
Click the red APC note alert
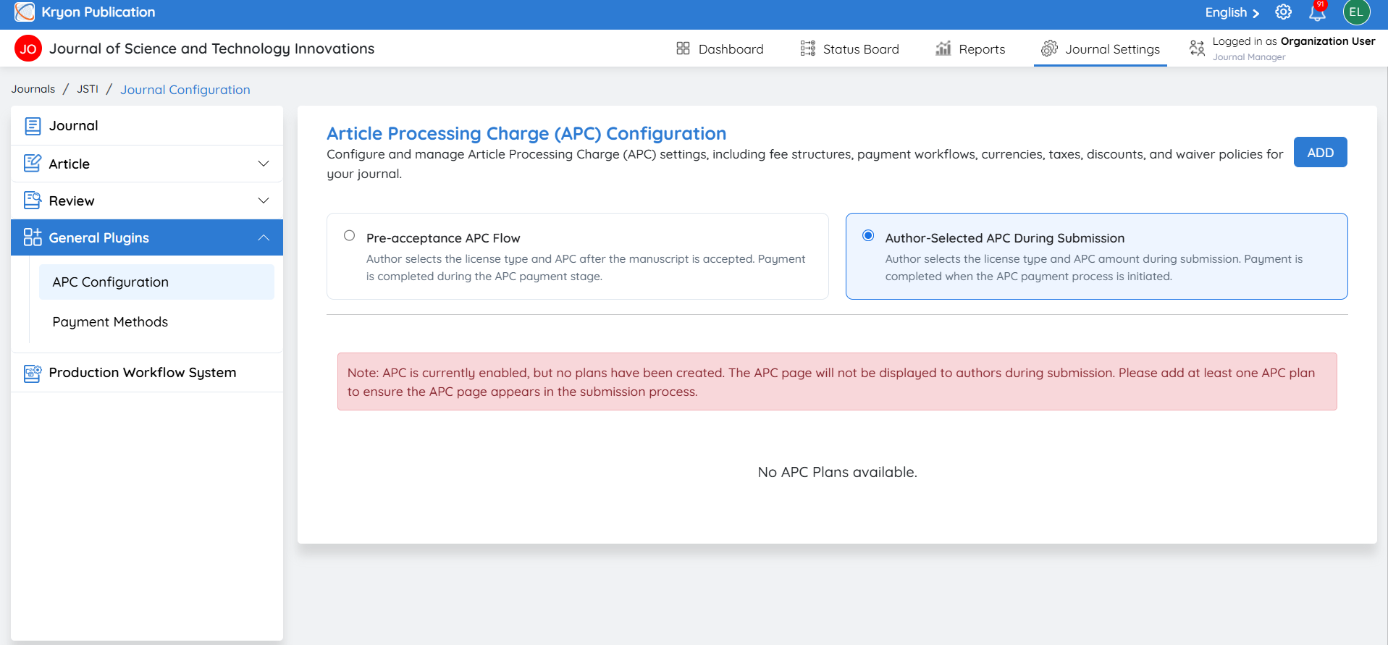(837, 381)
